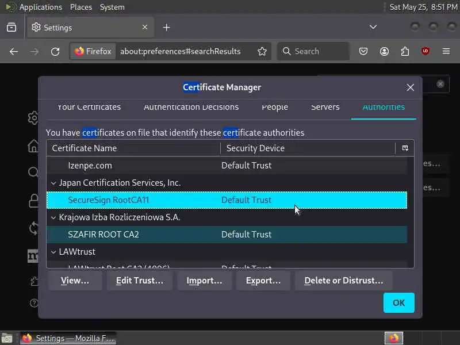
Task: Collapse Japan Certification Services, Inc. group
Action: 53,183
